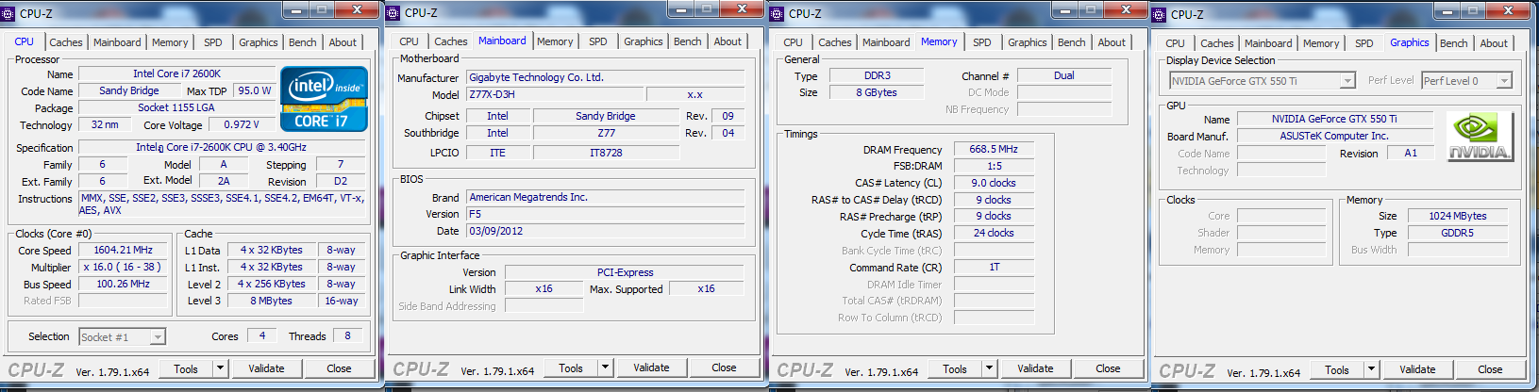Open Memory tab in the CPU window
Viewport: 1539px width, 392px height.
pos(170,42)
